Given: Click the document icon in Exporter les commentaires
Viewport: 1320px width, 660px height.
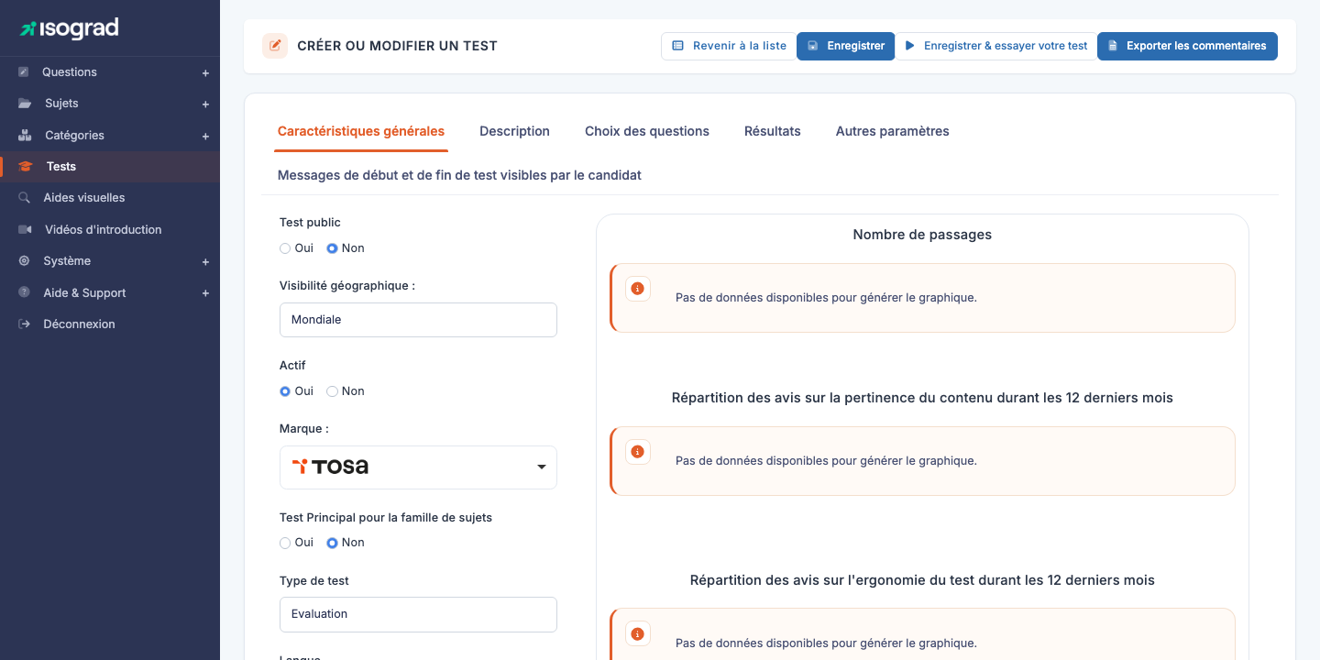Looking at the screenshot, I should pos(1112,46).
